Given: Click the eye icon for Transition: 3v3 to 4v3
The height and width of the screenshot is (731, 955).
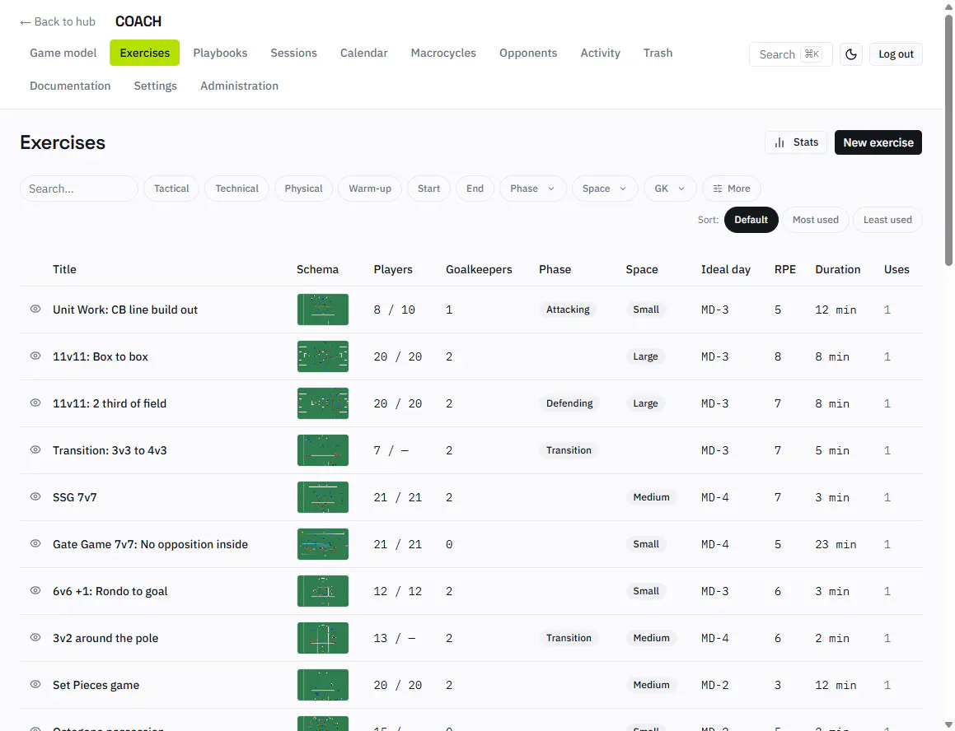Looking at the screenshot, I should [35, 449].
